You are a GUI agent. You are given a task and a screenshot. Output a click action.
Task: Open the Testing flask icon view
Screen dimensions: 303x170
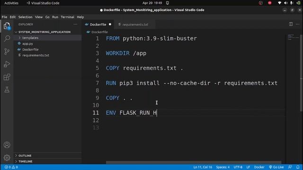pyautogui.click(x=7, y=90)
